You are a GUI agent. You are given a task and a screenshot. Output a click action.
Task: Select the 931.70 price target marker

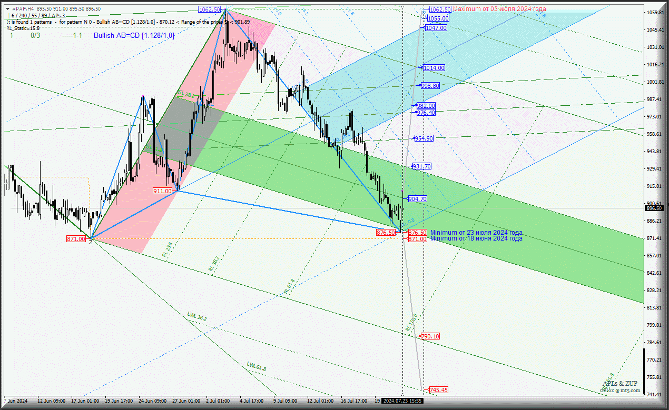tap(421, 166)
